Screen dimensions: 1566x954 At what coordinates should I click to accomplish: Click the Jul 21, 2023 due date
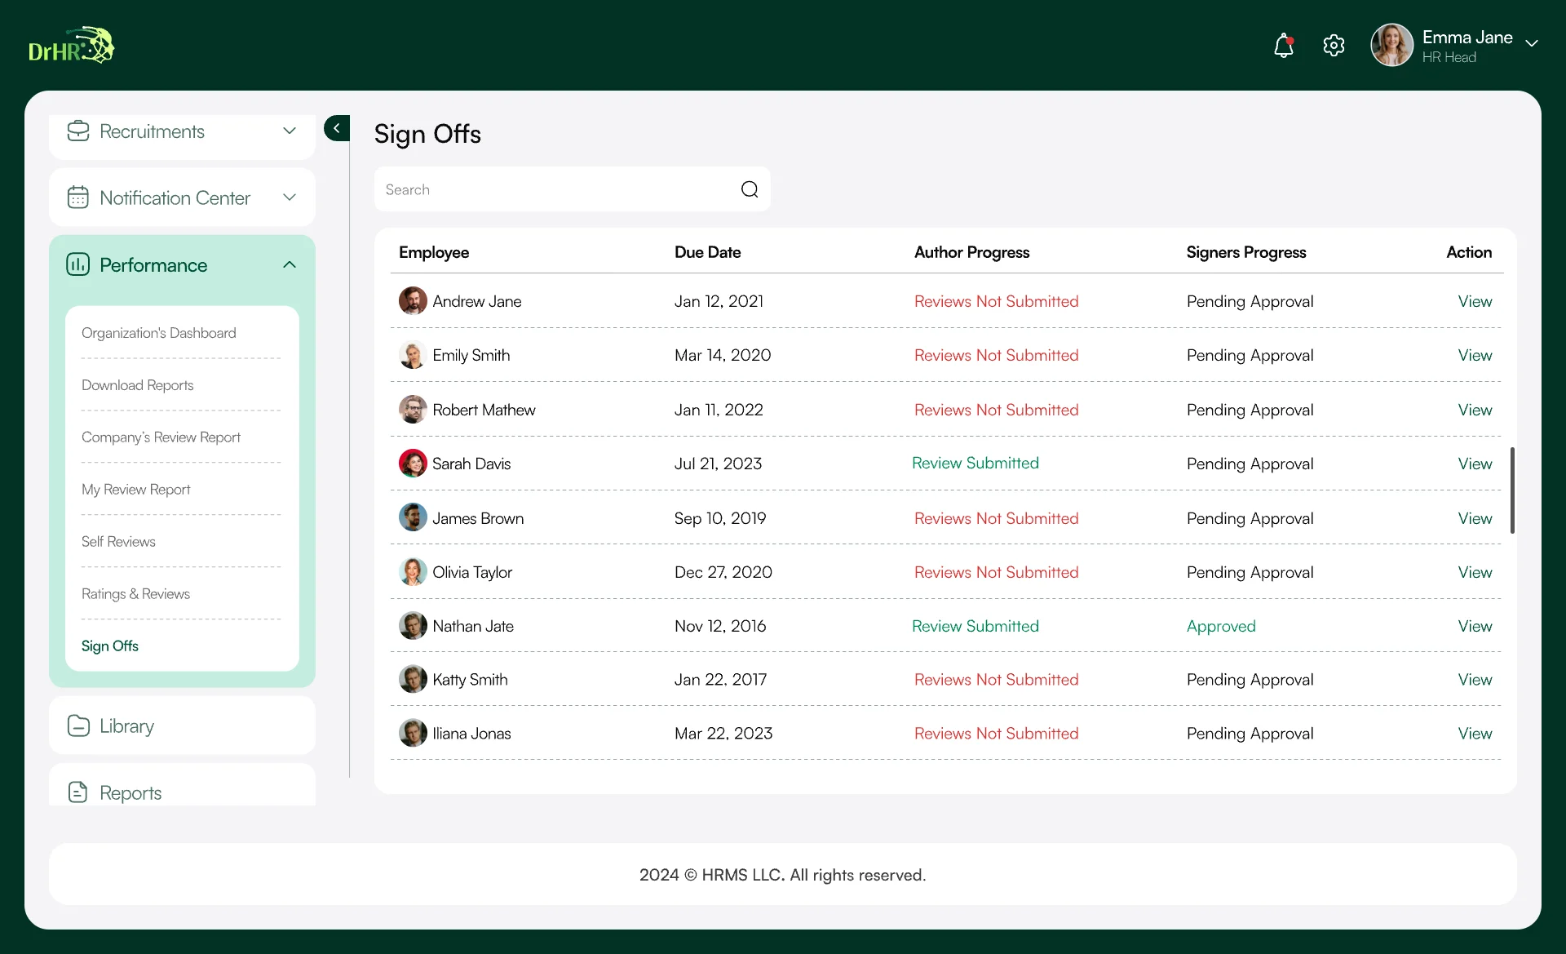tap(718, 464)
